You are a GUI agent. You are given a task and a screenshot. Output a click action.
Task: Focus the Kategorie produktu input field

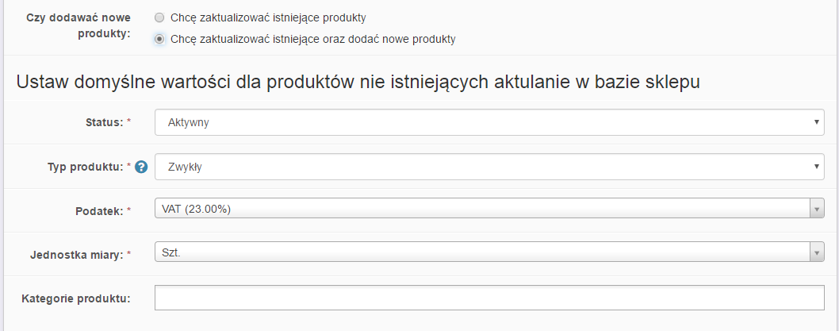[489, 298]
